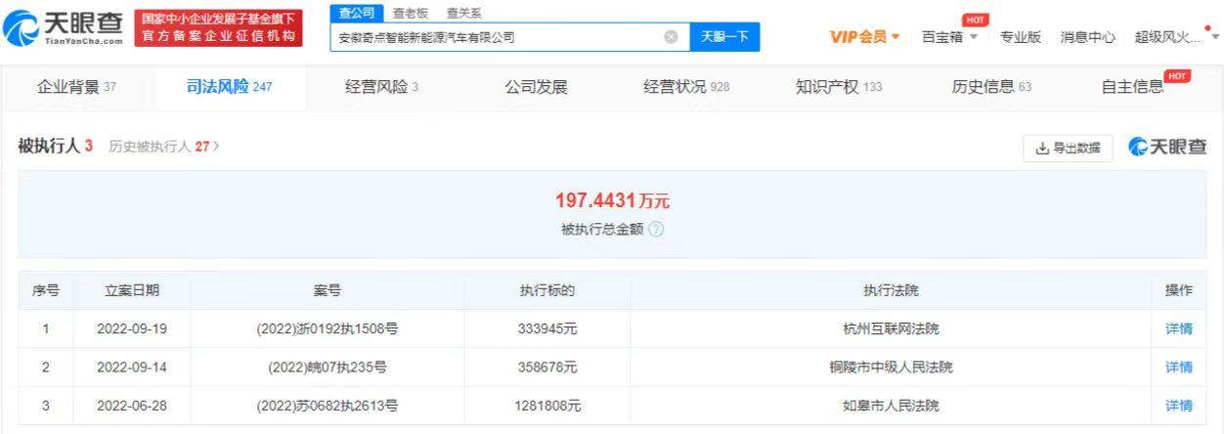Switch to the 查公司 search tab
The height and width of the screenshot is (434, 1224).
356,13
